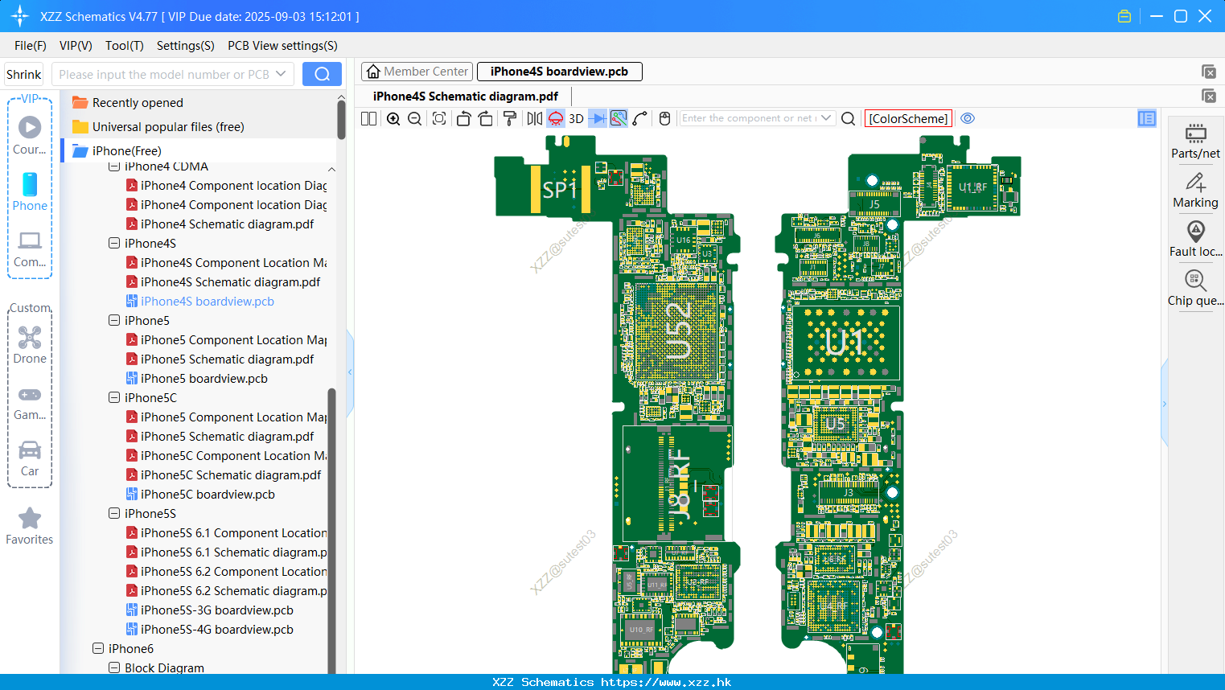
Task: Rotate the board counterclockwise
Action: pos(463,118)
